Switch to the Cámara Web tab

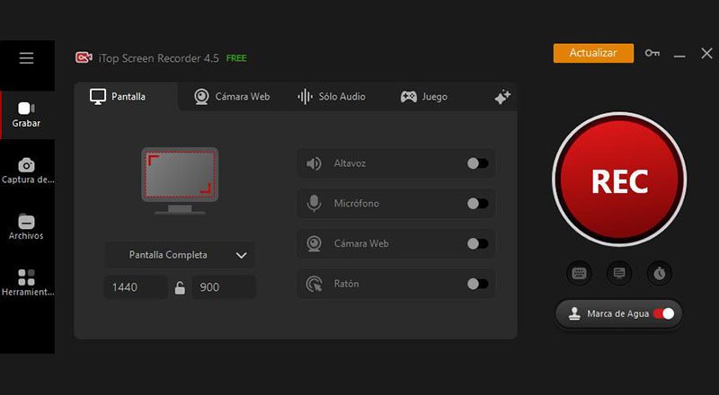click(232, 97)
